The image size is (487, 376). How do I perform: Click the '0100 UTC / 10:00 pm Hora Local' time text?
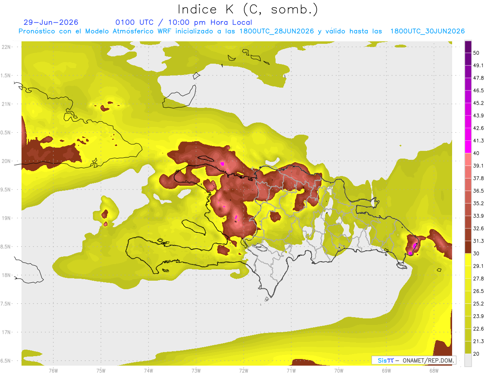183,22
